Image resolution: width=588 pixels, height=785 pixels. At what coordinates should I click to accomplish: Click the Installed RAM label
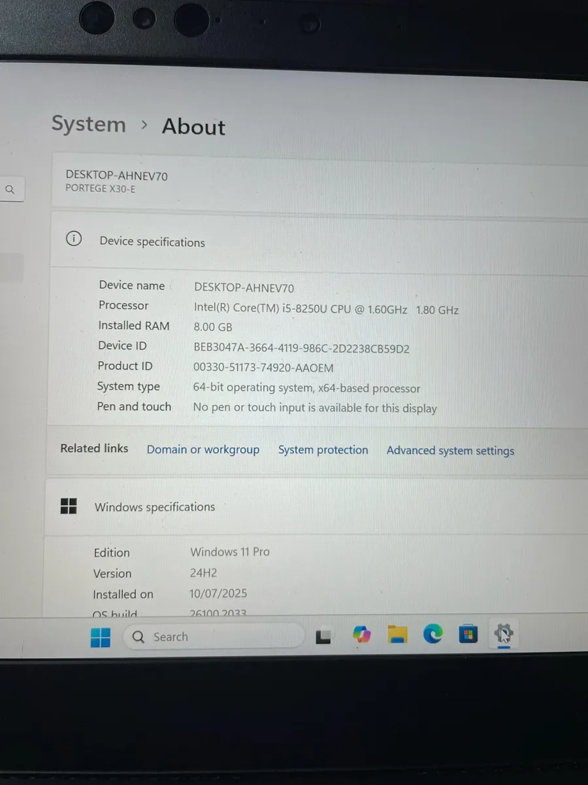(134, 325)
